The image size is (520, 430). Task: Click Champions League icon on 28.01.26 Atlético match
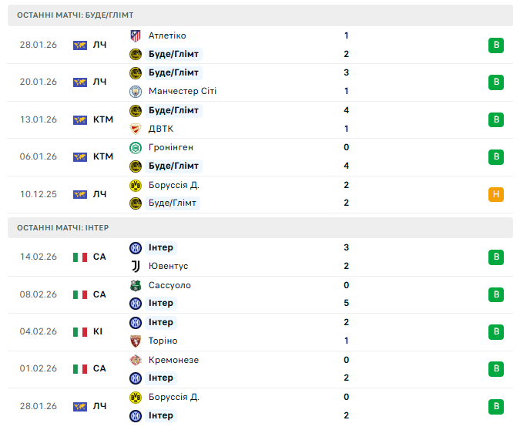[80, 45]
